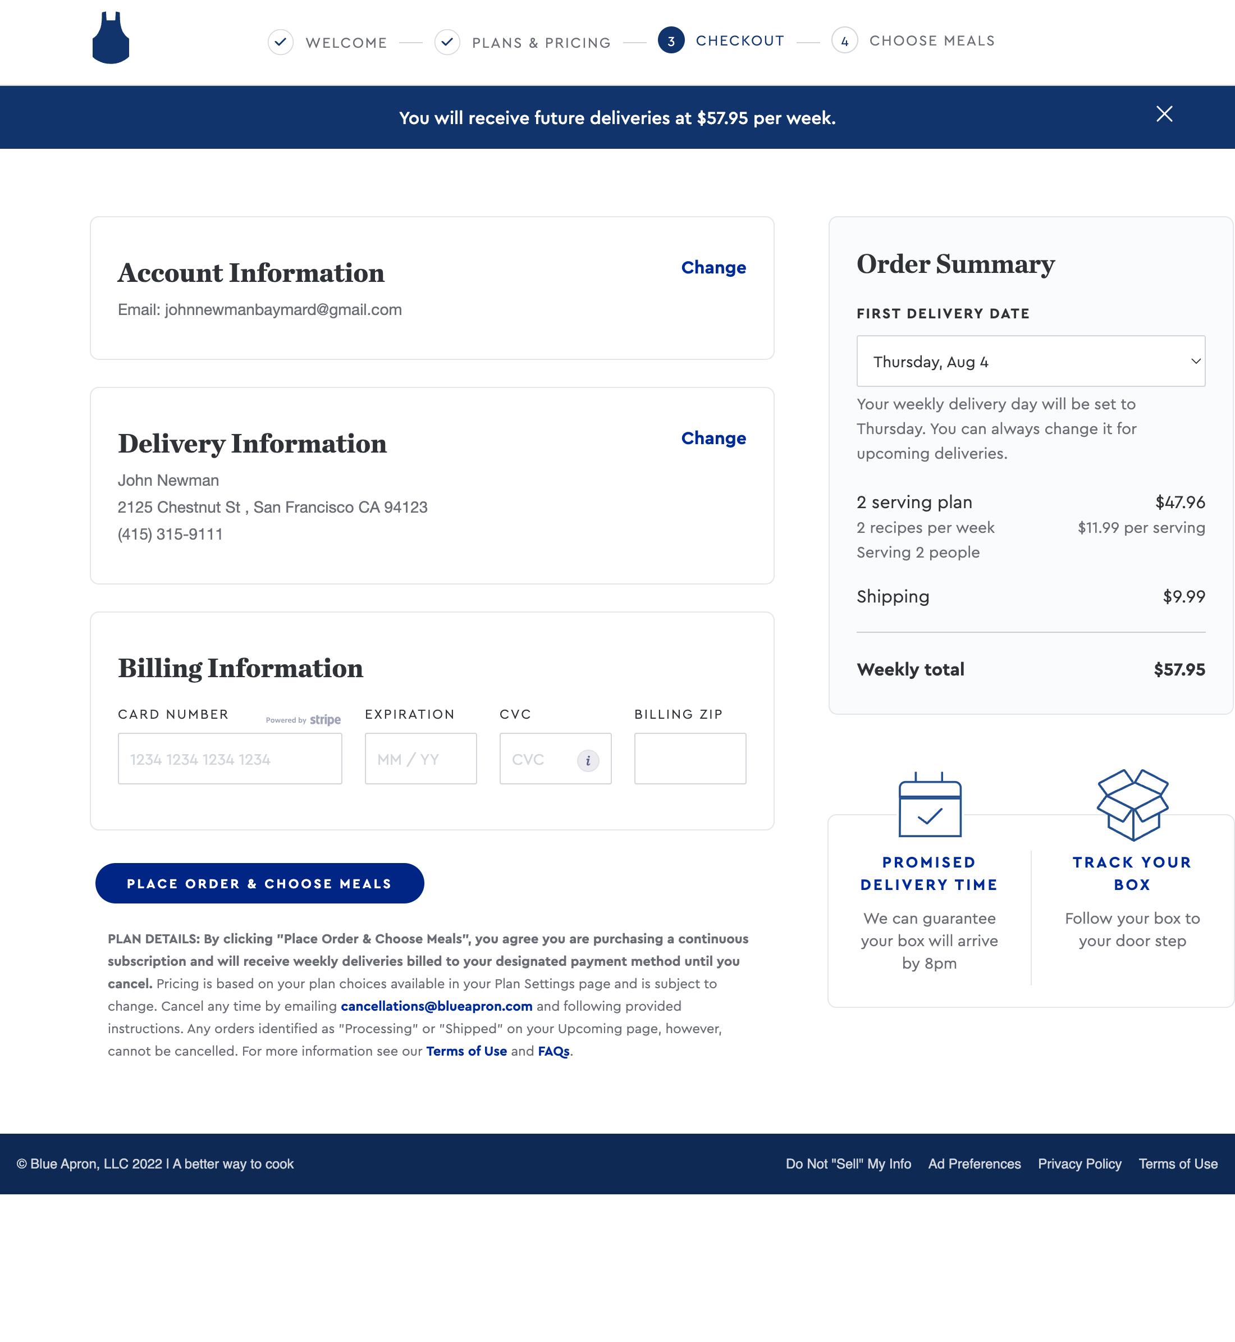Click the Choose Meals step 4 circle
1235x1342 pixels.
click(x=844, y=41)
